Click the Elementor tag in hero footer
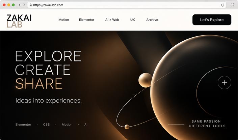The width and height of the screenshot is (238, 140). click(x=23, y=125)
